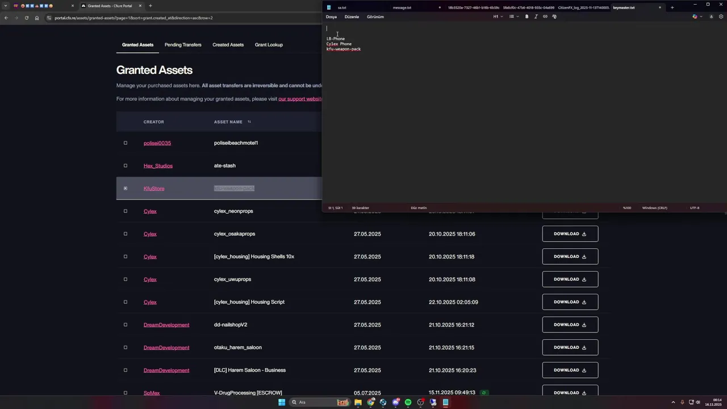
Task: Open the DreamDevelopment link in dd-nailshopV2 row
Action: pos(166,325)
